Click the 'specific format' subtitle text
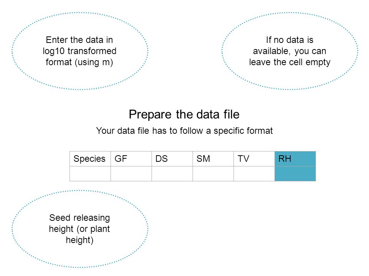Screen dimensions: 369x276 click(x=243, y=131)
